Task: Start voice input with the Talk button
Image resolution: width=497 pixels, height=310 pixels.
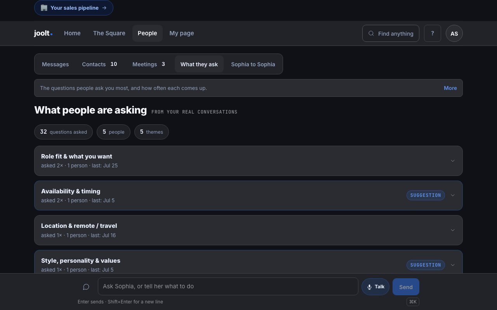Action: (375, 287)
